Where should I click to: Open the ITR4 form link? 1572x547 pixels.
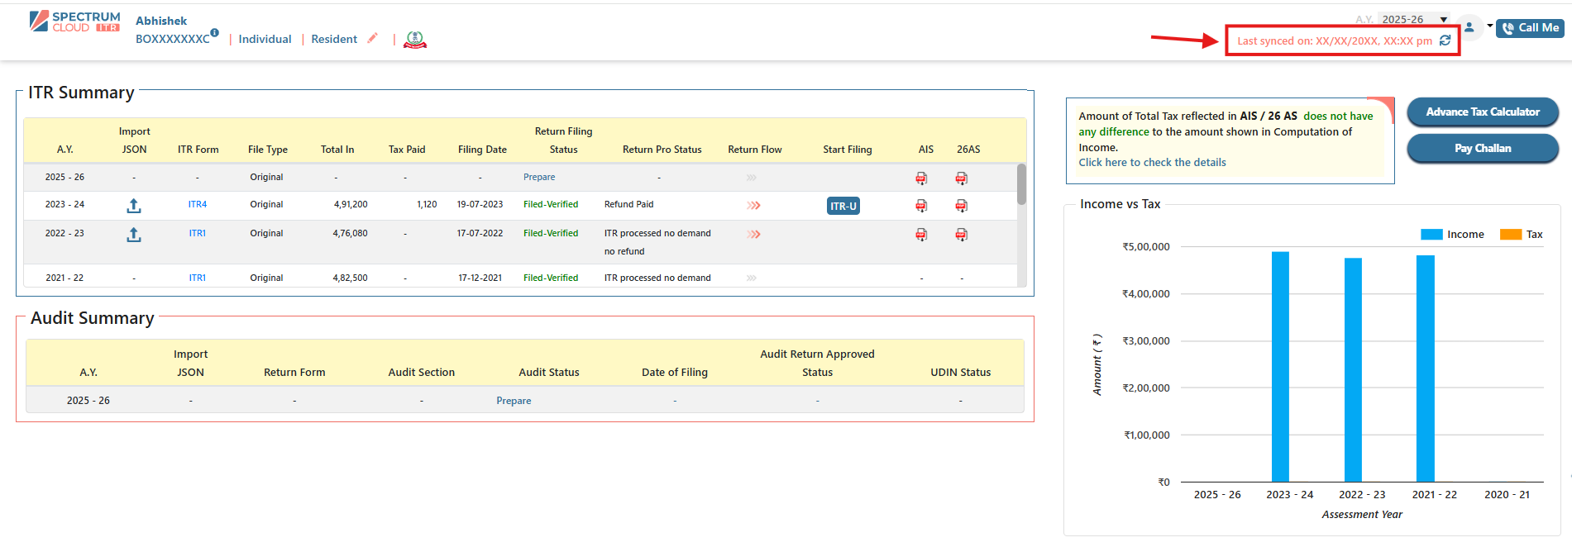[x=198, y=205]
